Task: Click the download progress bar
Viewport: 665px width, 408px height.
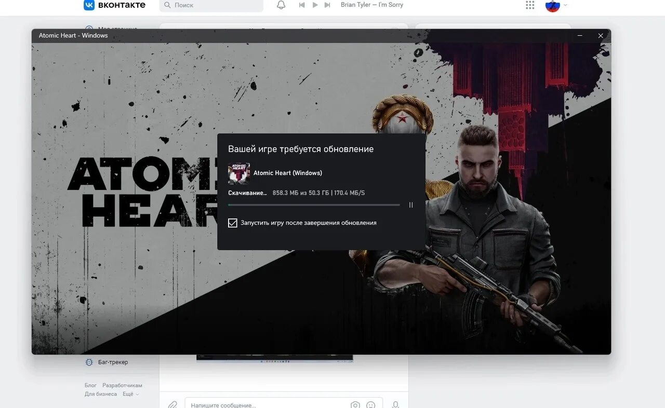Action: 314,205
